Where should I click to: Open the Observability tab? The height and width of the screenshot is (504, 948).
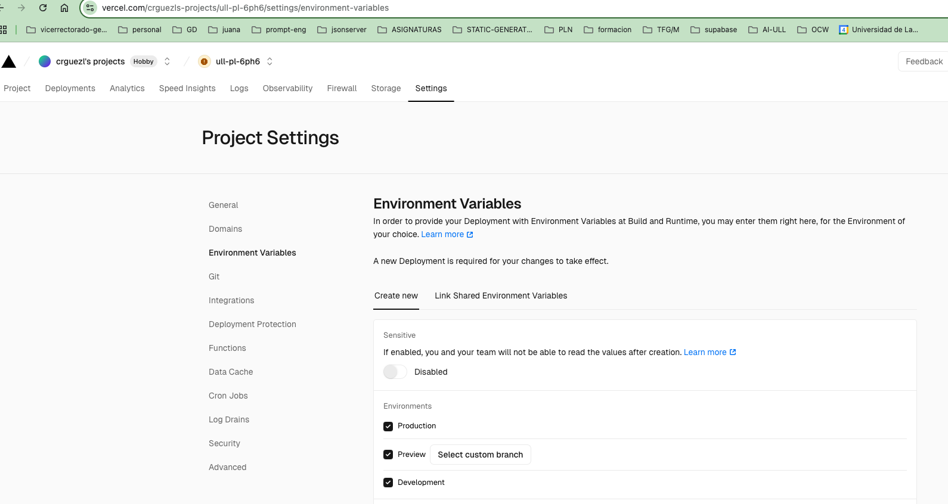click(287, 88)
